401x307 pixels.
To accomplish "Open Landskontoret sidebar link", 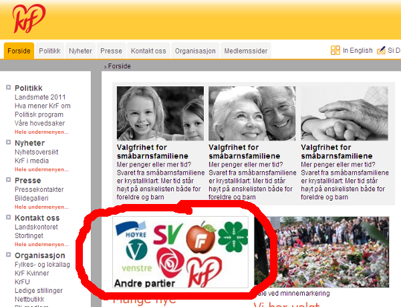I will (x=36, y=227).
